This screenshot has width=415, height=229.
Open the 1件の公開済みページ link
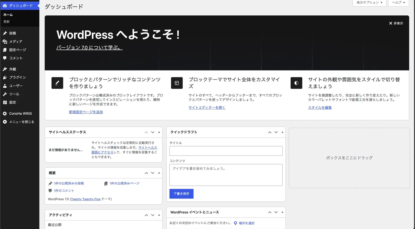(x=124, y=183)
